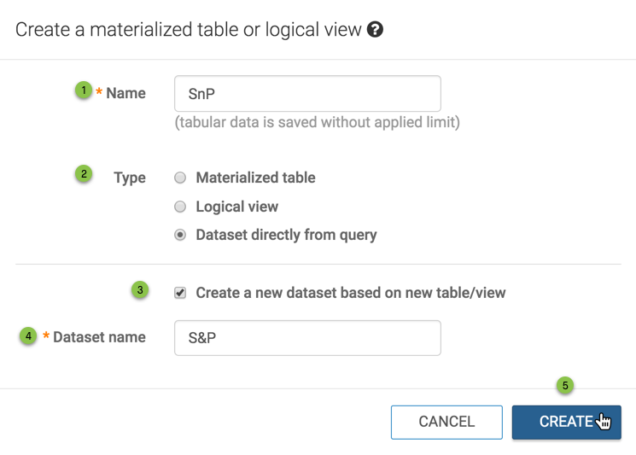The height and width of the screenshot is (455, 636).
Task: Click the dialog title text
Action: click(x=189, y=30)
